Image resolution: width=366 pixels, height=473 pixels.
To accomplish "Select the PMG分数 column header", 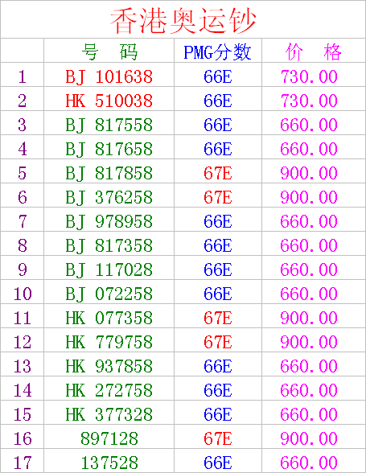I will 217,51.
